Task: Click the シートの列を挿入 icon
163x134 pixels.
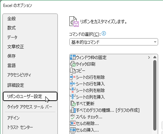Action: [73, 97]
